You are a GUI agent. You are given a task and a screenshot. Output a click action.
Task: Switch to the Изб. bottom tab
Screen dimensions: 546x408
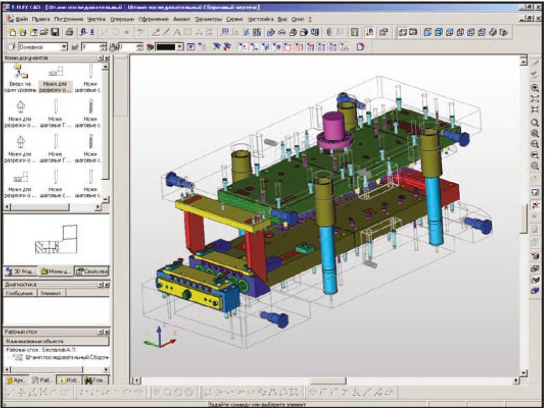click(x=69, y=380)
